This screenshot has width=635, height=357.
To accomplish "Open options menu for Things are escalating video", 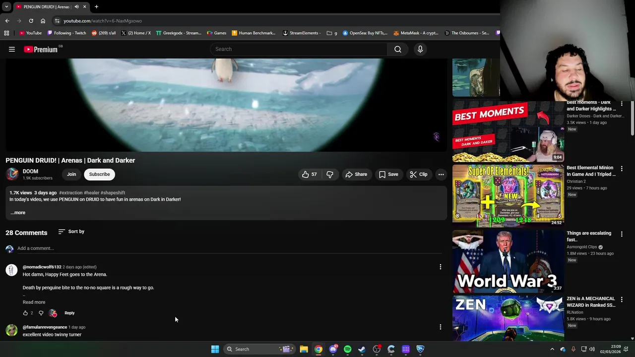I will 622,234.
